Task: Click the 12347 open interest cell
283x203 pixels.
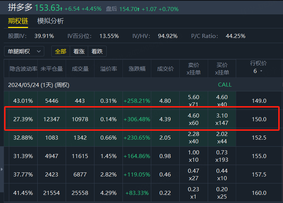Action: coord(51,119)
